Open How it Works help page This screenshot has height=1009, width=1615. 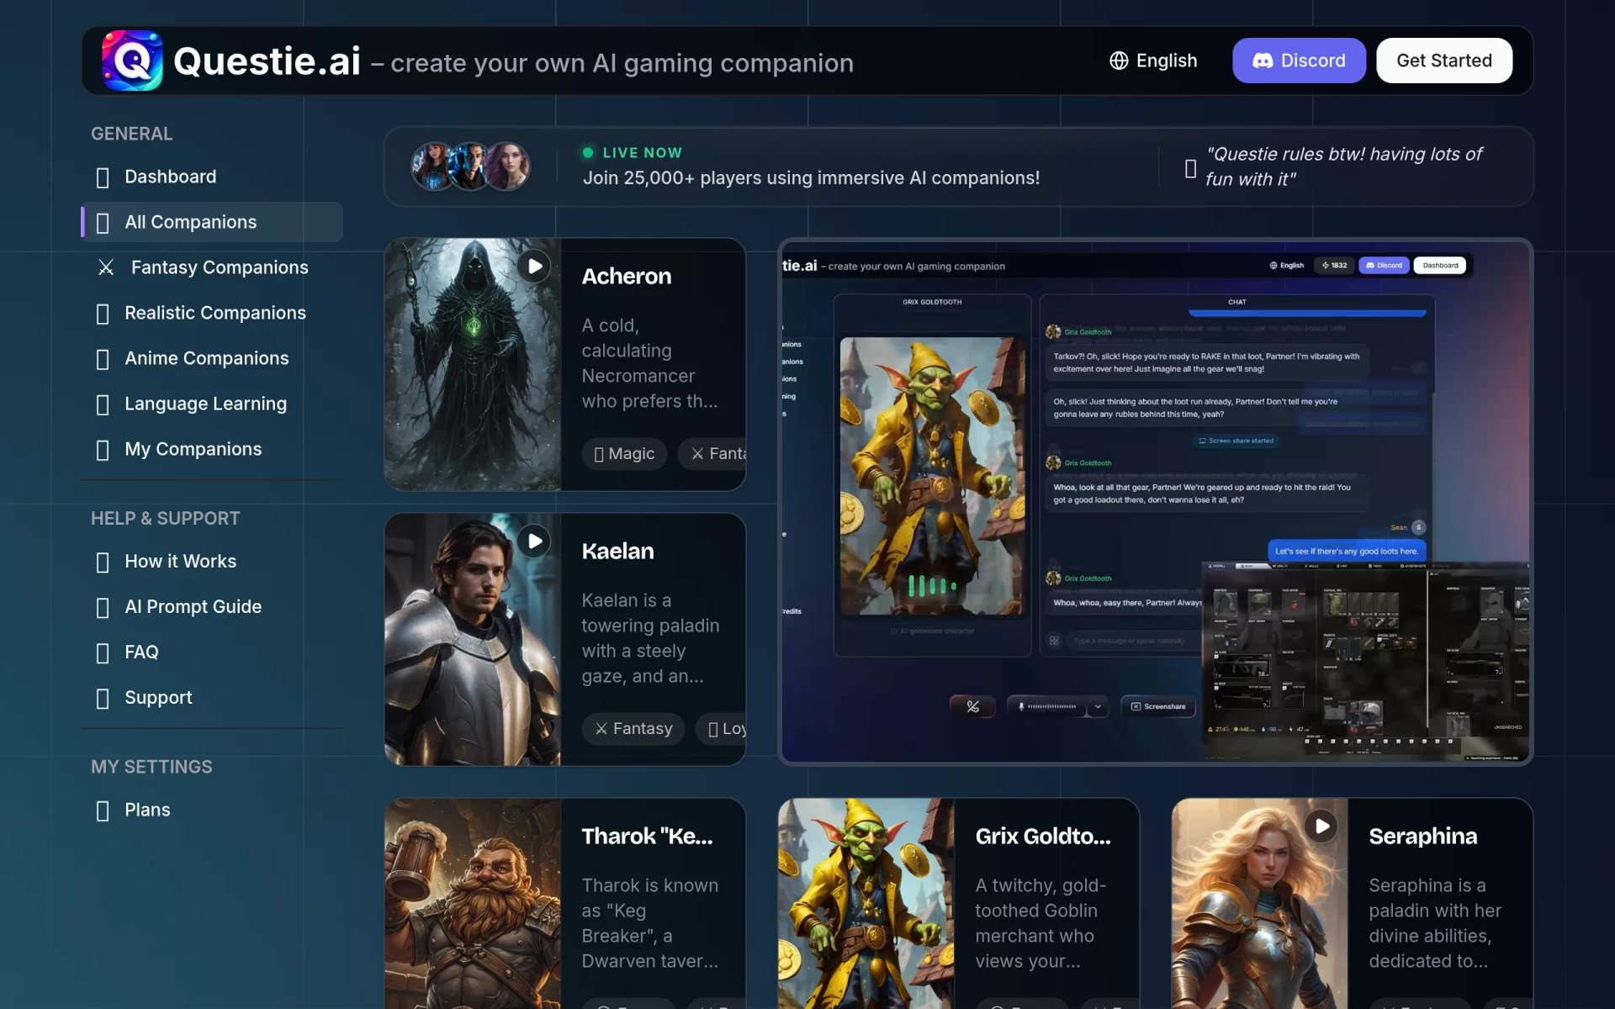(x=212, y=562)
